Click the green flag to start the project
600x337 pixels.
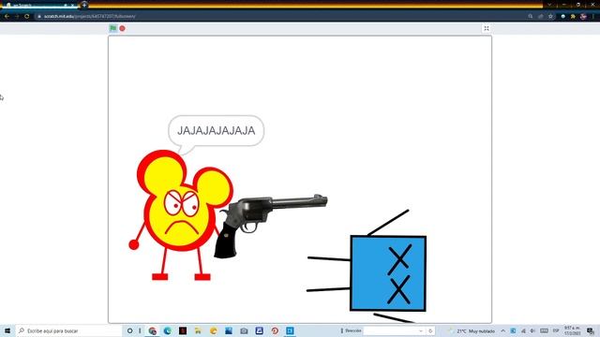click(112, 28)
